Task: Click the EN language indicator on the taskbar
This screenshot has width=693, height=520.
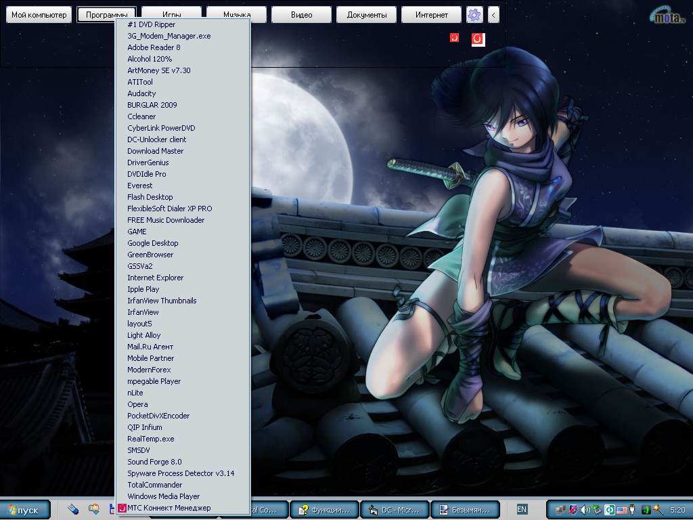Action: (x=522, y=509)
